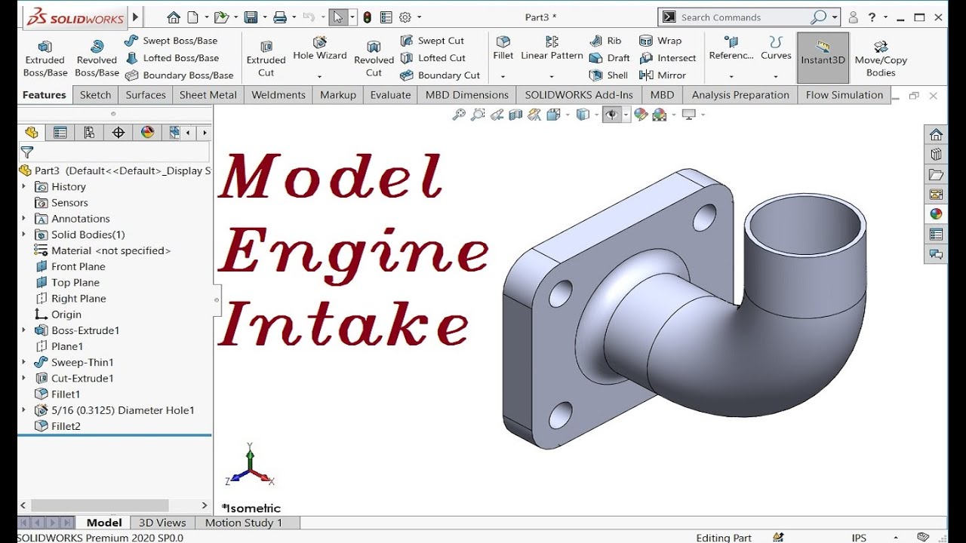
Task: Open the SOLIDWORKS Add-Ins tab
Action: pyautogui.click(x=579, y=95)
